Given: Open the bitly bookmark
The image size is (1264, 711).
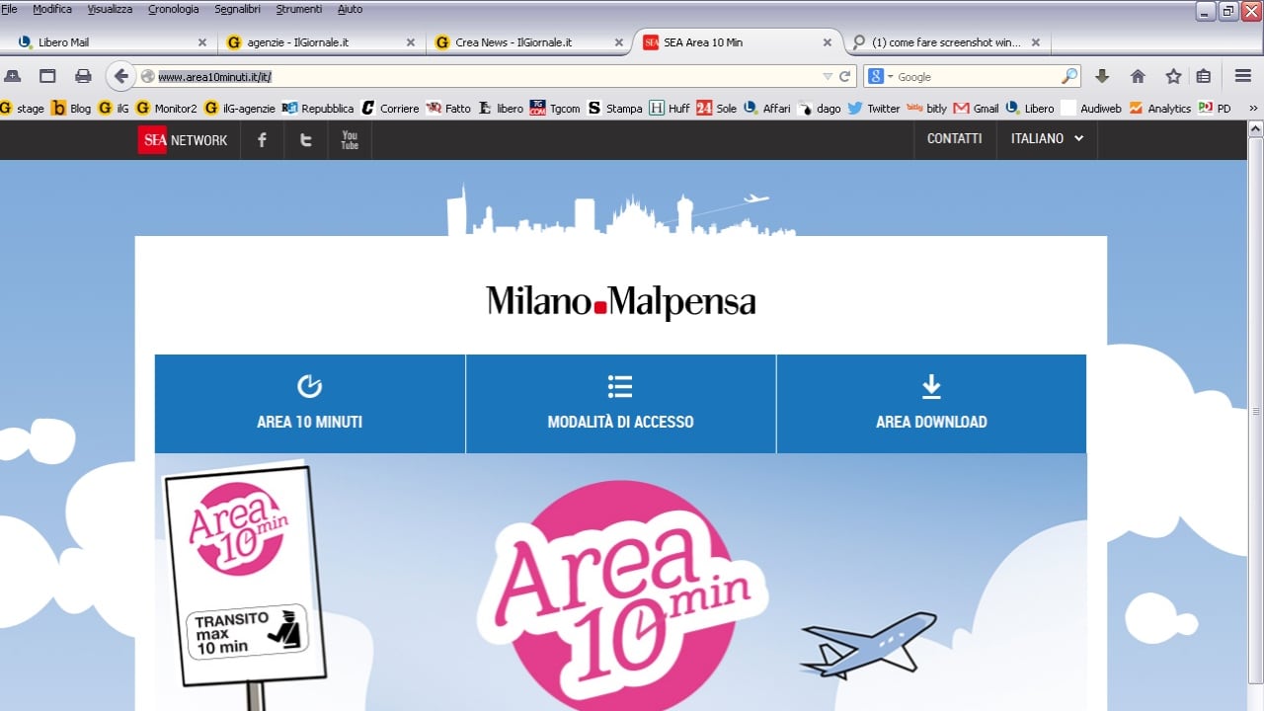Looking at the screenshot, I should (x=926, y=109).
